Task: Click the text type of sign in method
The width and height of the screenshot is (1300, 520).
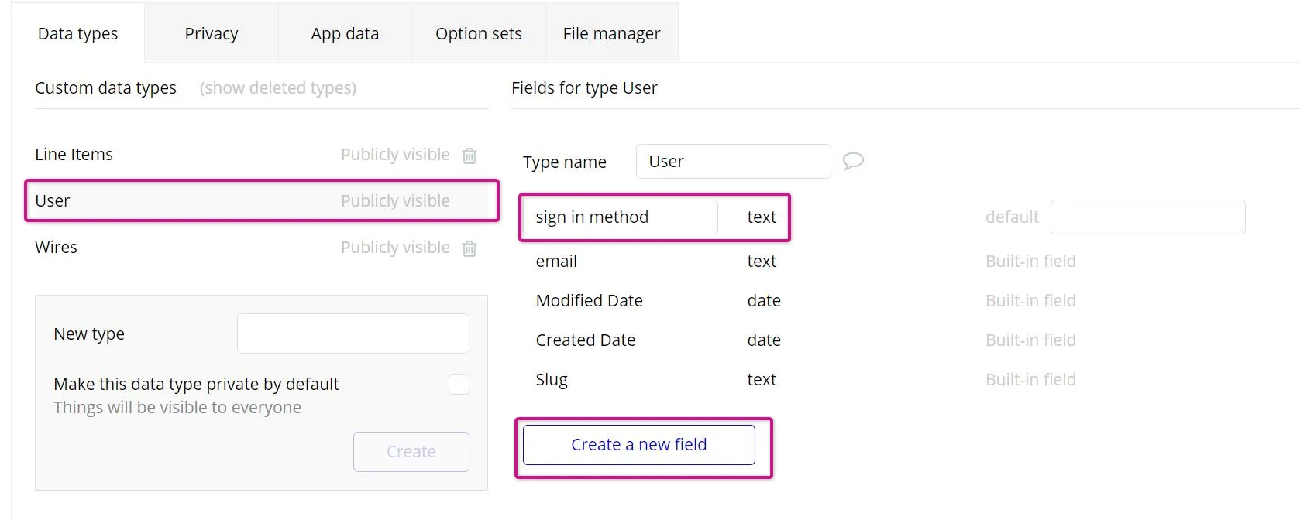Action: [x=762, y=217]
